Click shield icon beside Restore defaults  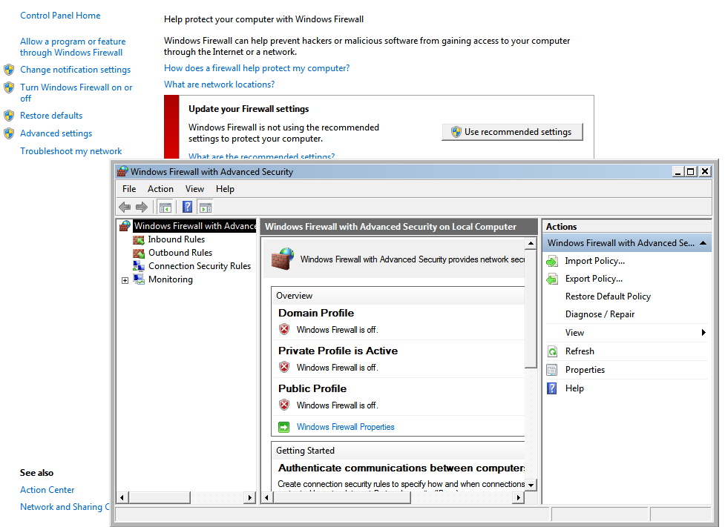[9, 116]
